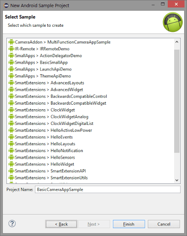Click the Android icon beside IRRemoteDemo

click(11, 49)
